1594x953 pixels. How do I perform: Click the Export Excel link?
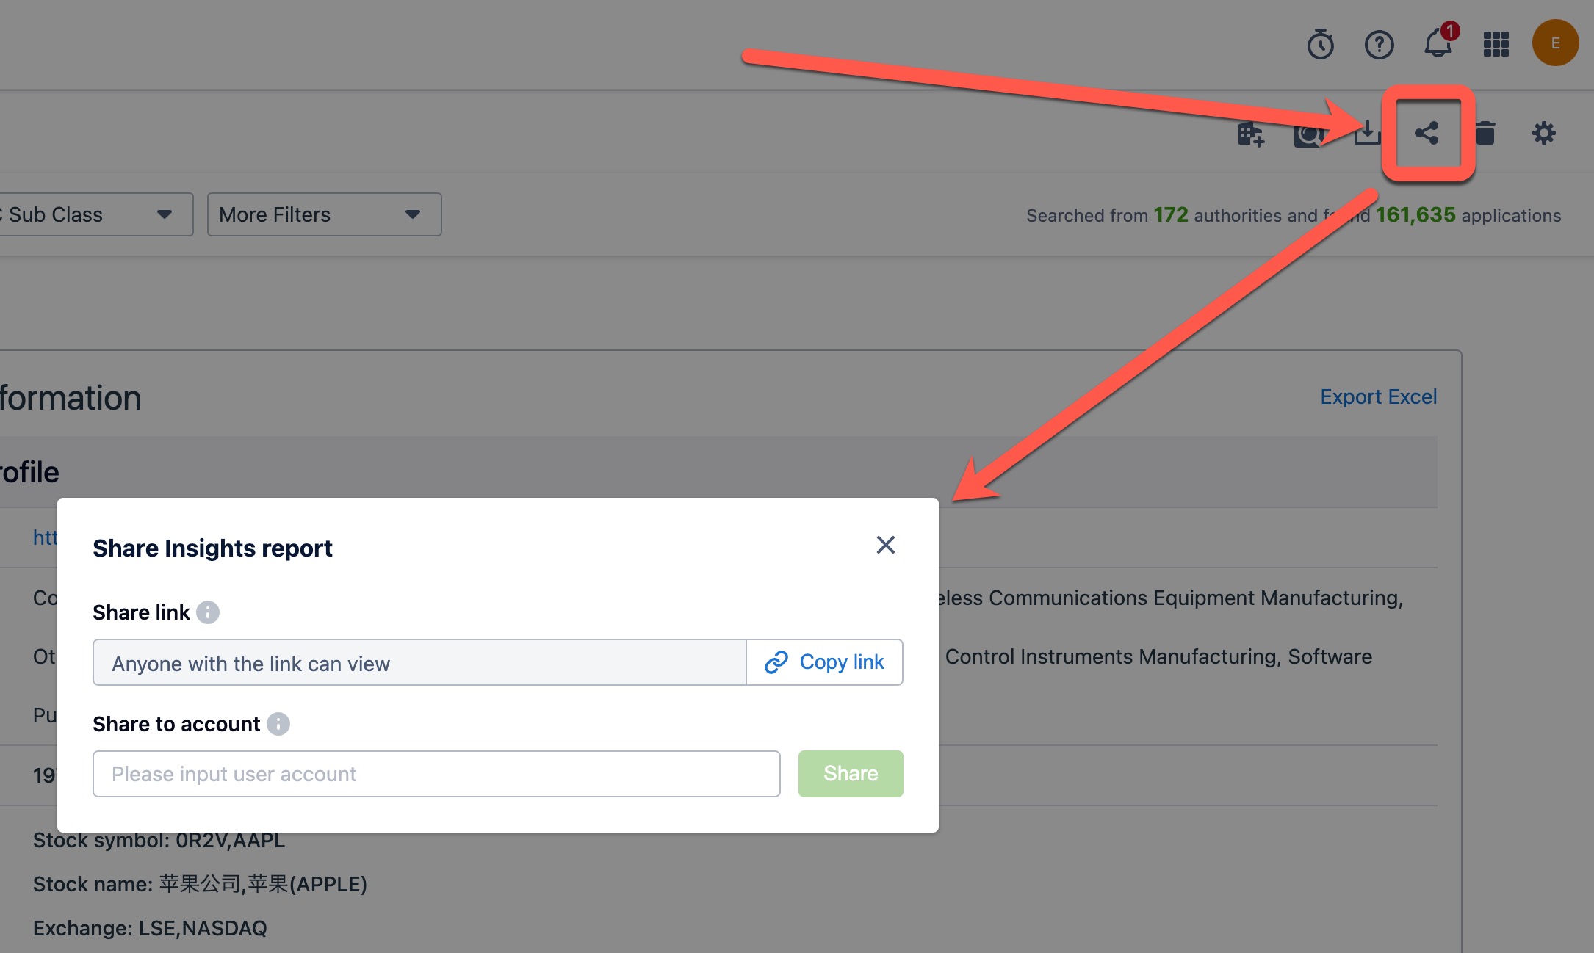tap(1378, 396)
